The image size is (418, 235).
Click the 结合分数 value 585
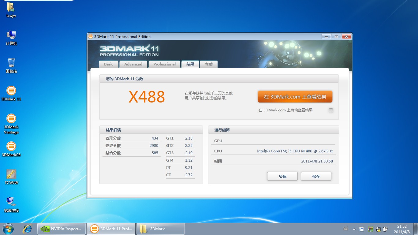[x=155, y=153]
